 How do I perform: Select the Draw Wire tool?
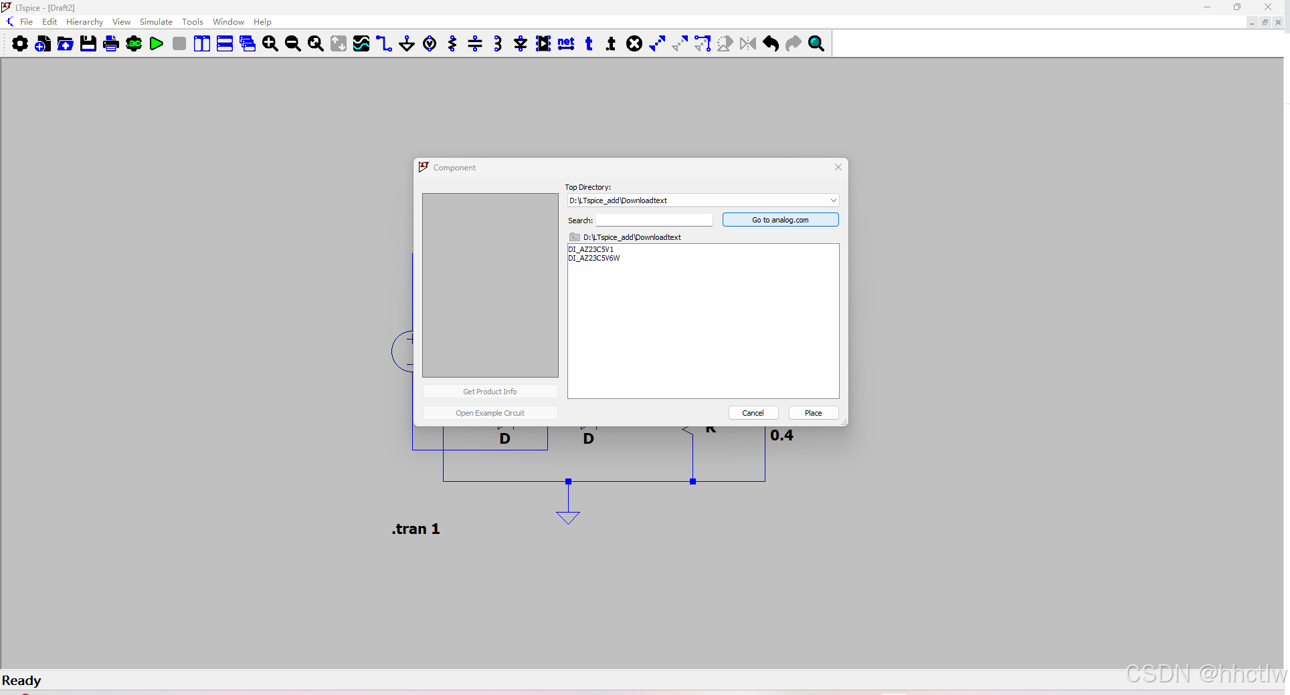(384, 44)
